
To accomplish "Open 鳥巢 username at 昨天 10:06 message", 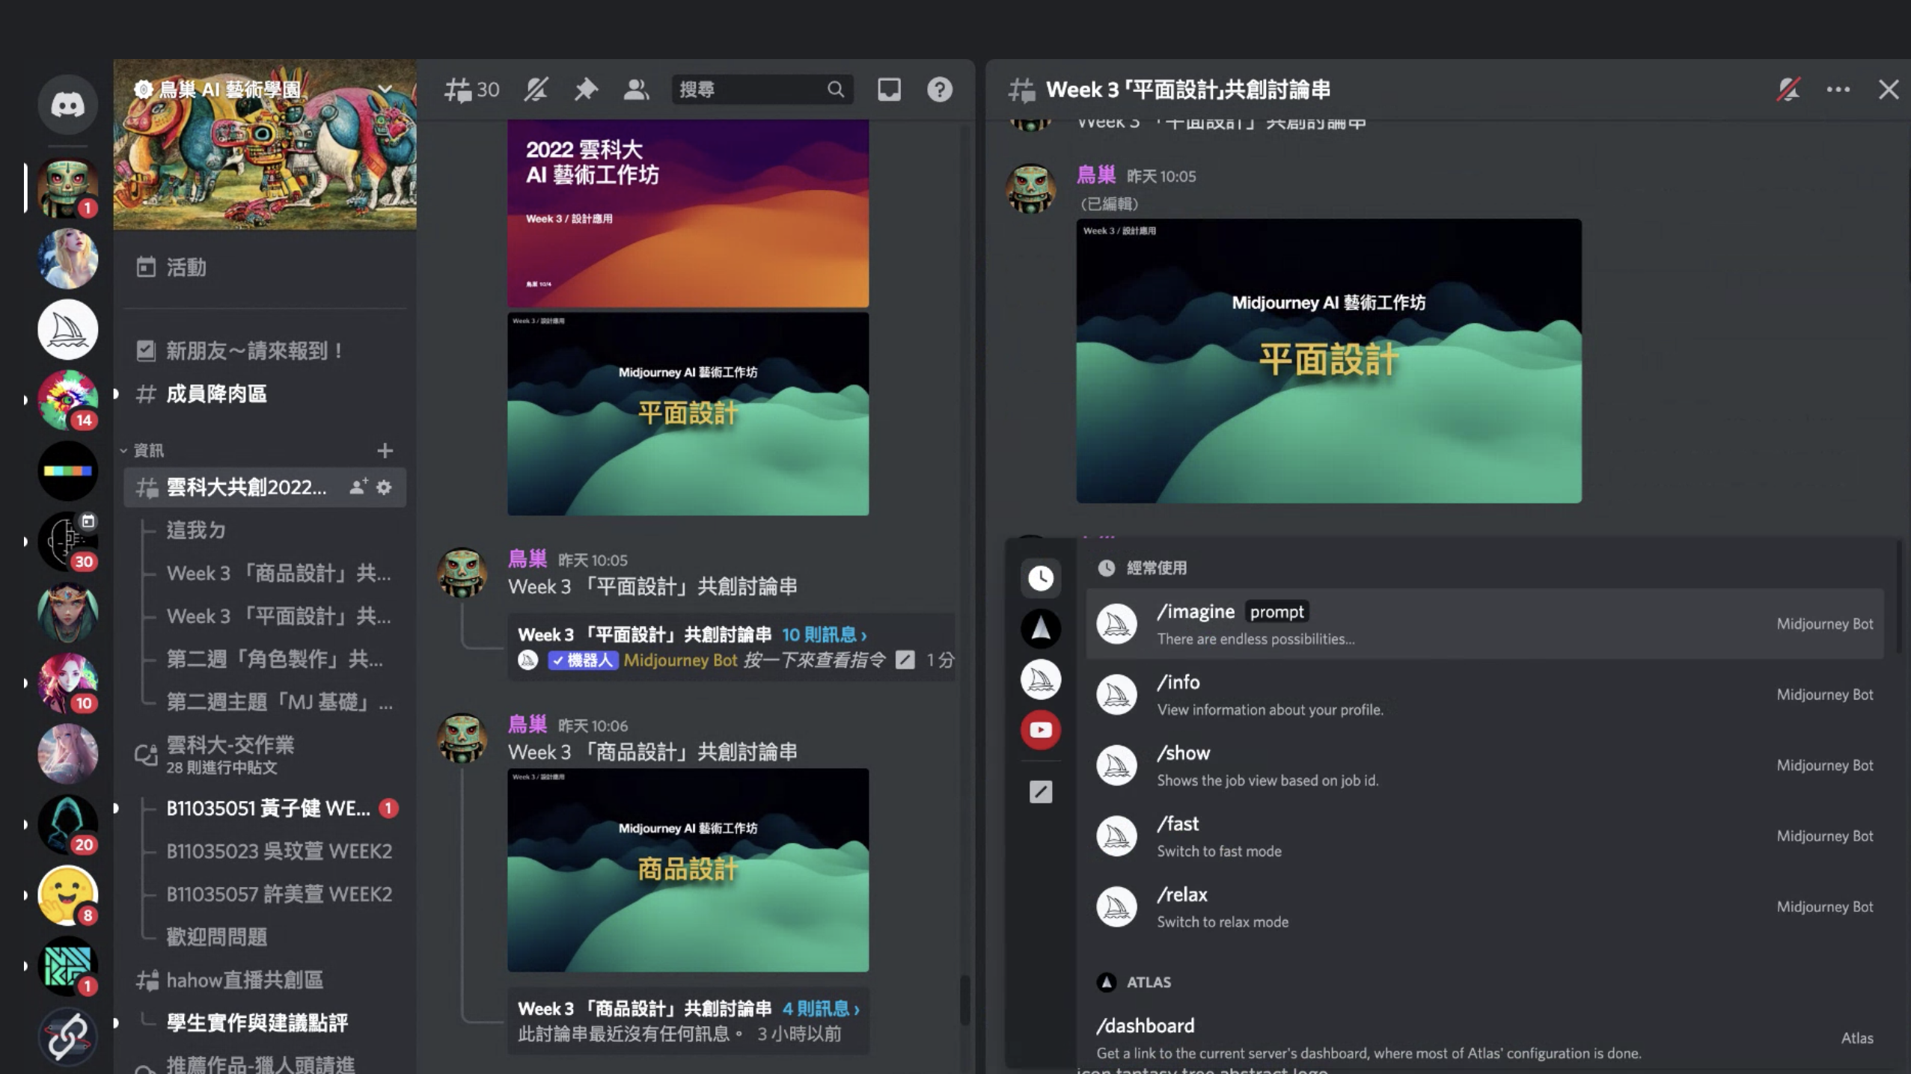I will (527, 725).
